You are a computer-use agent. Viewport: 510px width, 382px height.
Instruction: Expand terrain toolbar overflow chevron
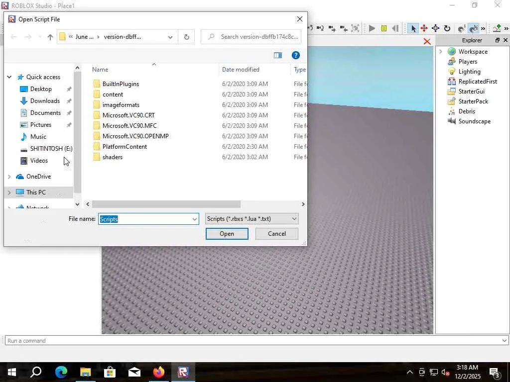coord(507,28)
